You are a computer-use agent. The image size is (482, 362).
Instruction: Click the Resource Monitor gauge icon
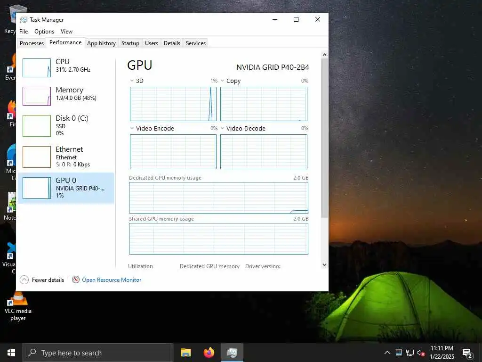76,280
